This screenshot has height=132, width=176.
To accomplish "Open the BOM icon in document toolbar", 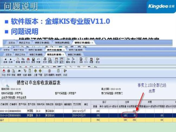I will tap(81, 60).
